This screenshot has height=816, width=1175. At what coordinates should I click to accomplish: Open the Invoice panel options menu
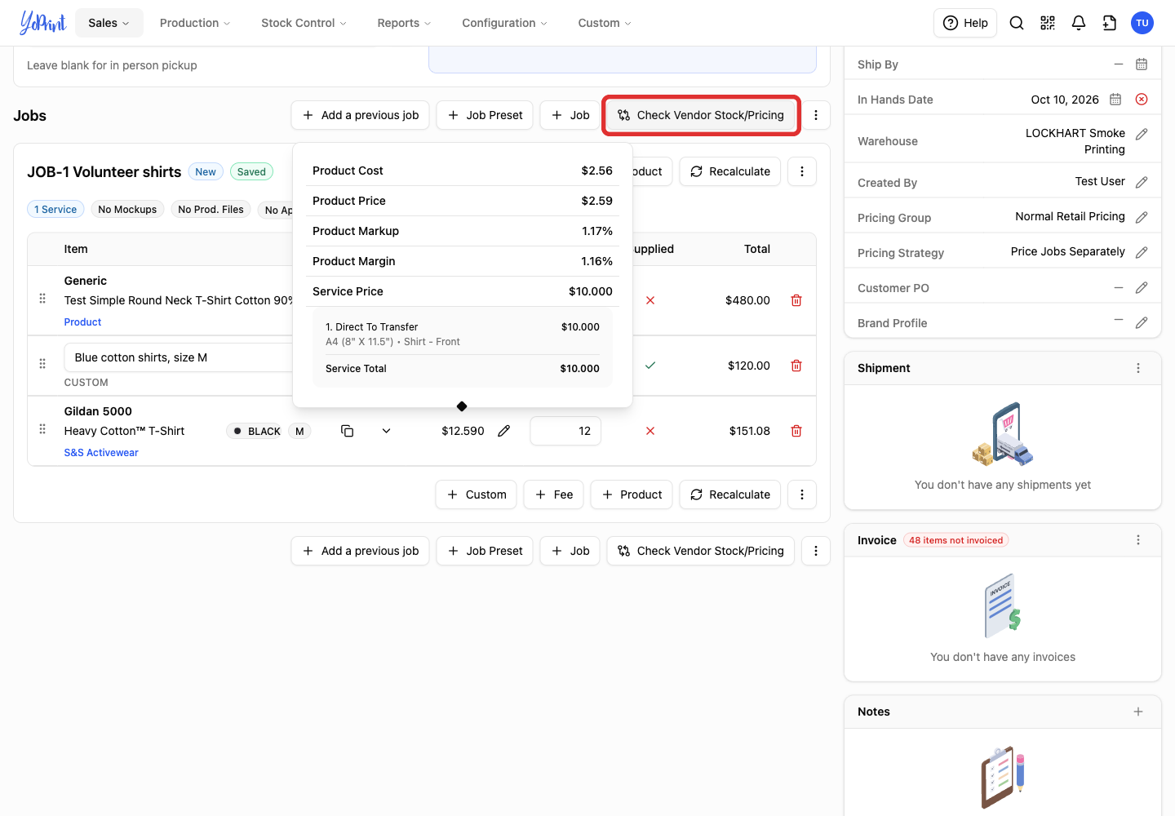[1138, 540]
